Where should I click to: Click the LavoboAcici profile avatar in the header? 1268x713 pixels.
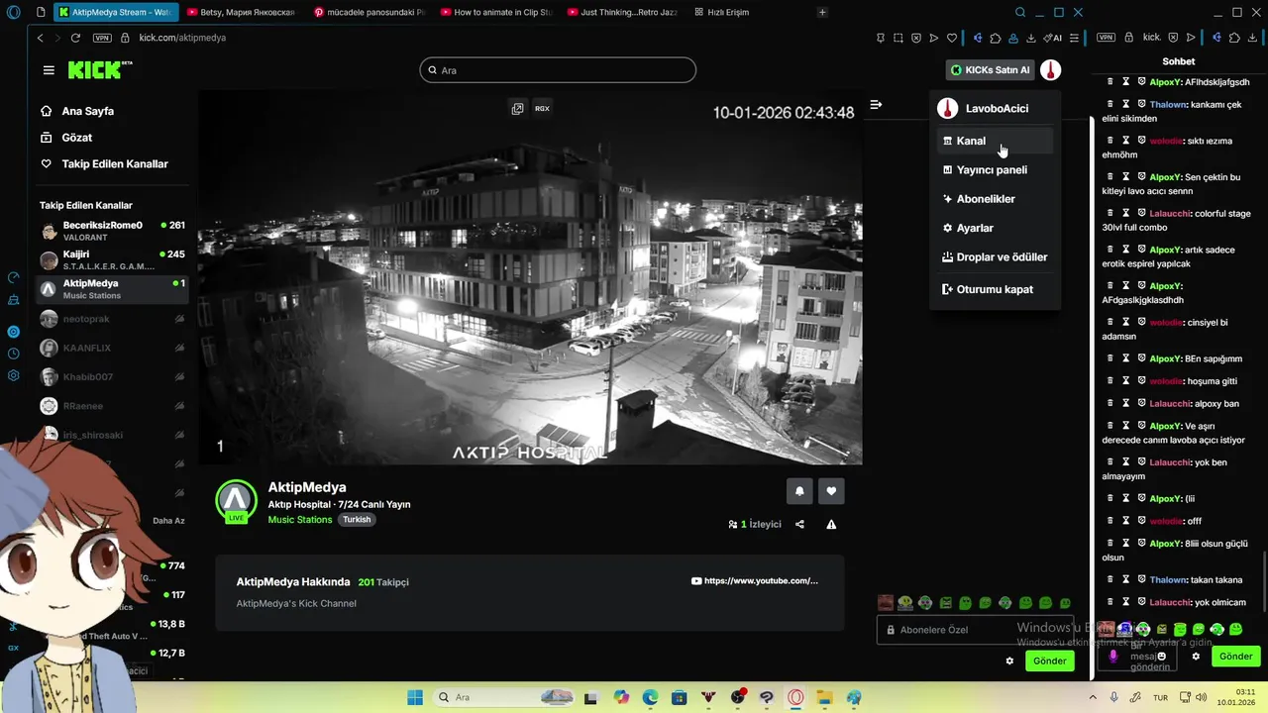pos(1050,70)
